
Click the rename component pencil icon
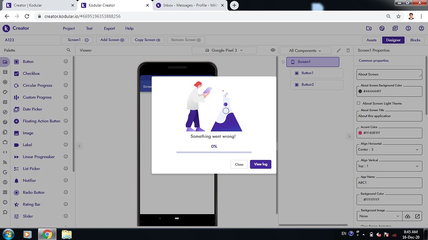pos(339,51)
